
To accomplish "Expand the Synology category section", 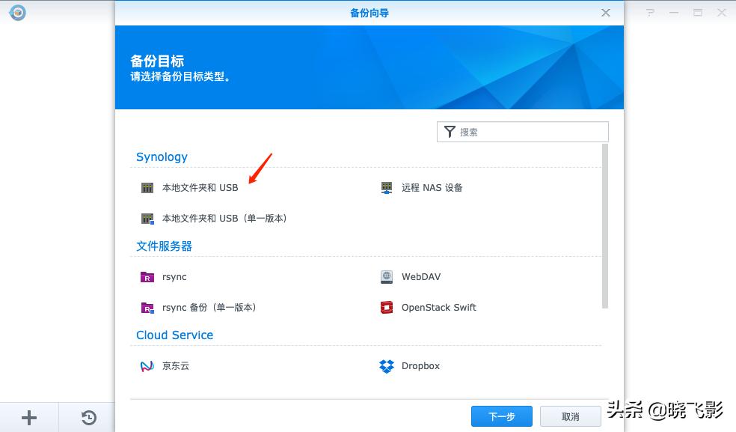I will click(x=162, y=156).
